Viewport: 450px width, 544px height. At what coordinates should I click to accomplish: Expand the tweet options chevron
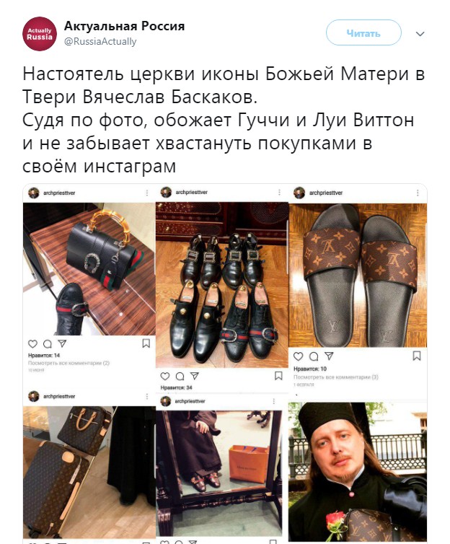[420, 34]
